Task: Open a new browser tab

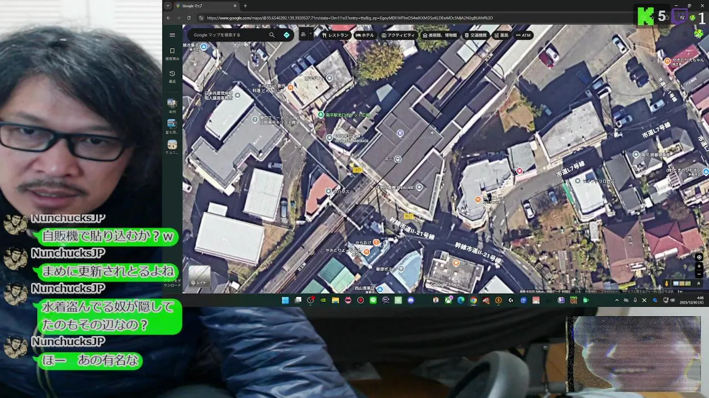Action: [245, 6]
